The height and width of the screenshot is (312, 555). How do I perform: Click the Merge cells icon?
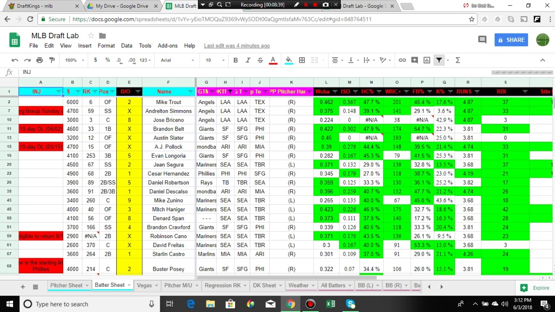coord(315,60)
